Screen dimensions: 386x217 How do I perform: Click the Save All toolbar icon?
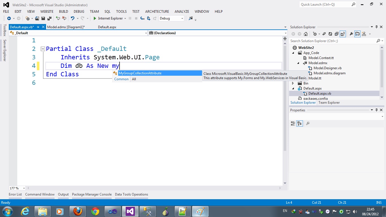coord(49,18)
